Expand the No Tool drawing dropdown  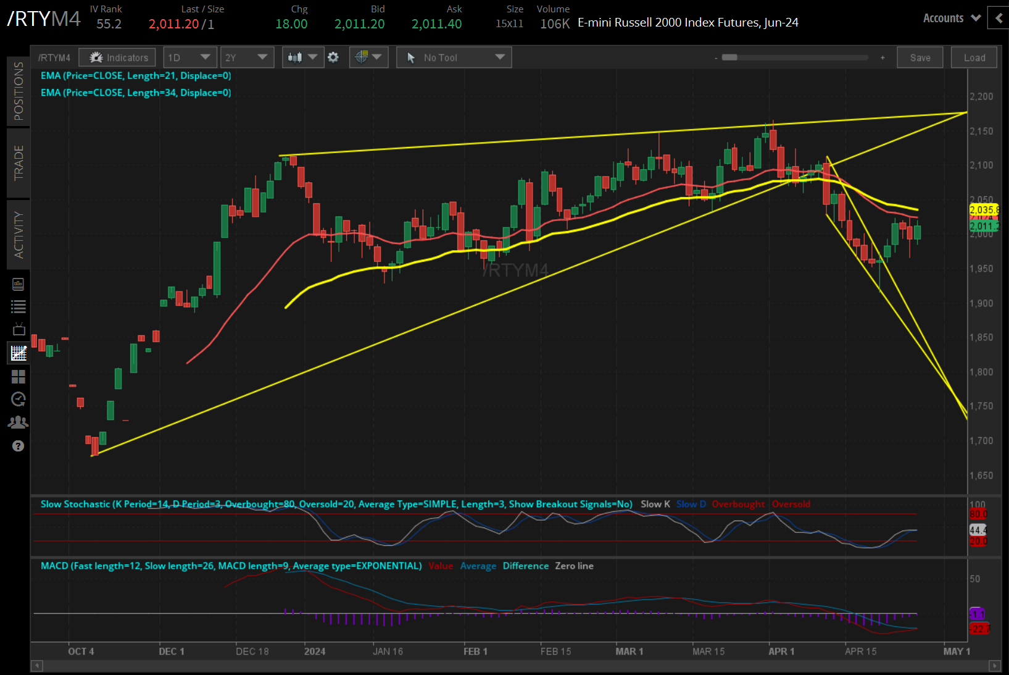tap(454, 57)
